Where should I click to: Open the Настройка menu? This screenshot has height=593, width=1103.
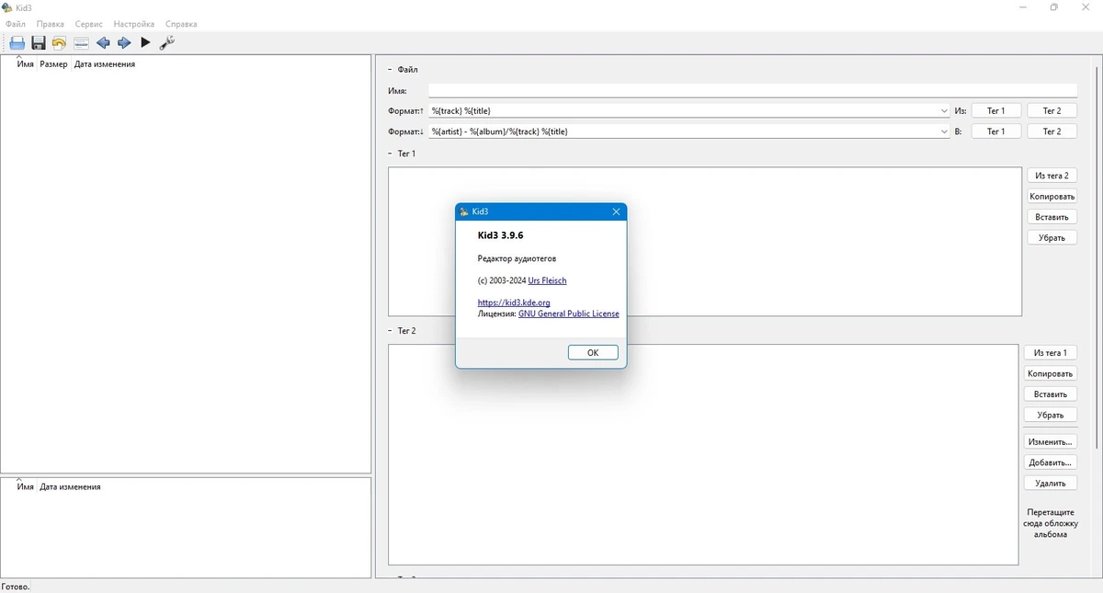(134, 24)
